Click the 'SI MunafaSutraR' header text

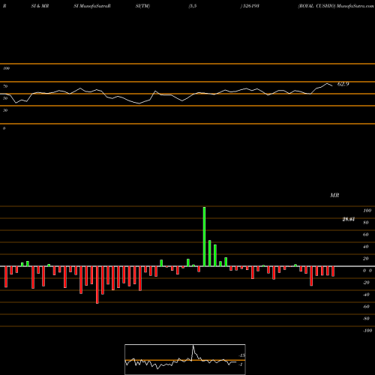[x=92, y=6]
